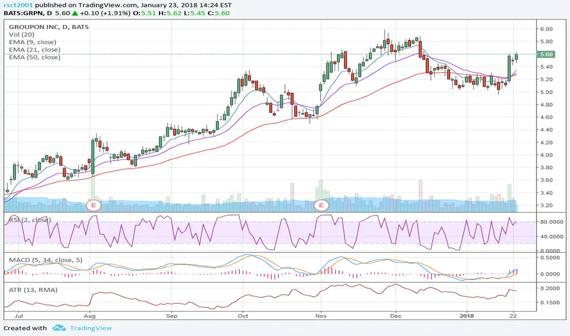Click the 22 date axis label
The width and height of the screenshot is (570, 336).
(513, 316)
